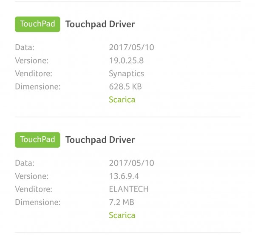Click the Versione label beside 19.0.25.8
This screenshot has width=255, height=235.
31,60
